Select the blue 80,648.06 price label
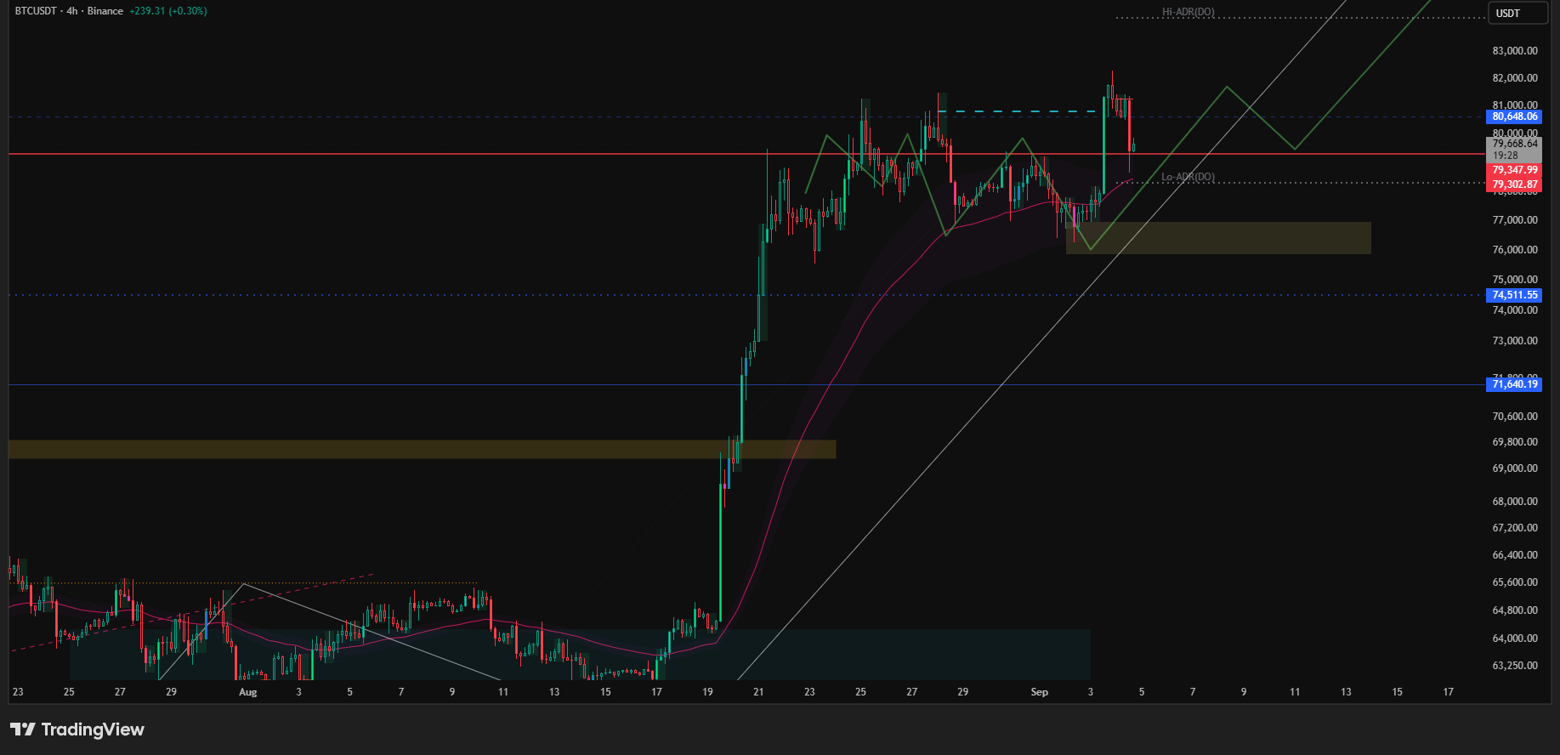Image resolution: width=1560 pixels, height=755 pixels. point(1514,116)
